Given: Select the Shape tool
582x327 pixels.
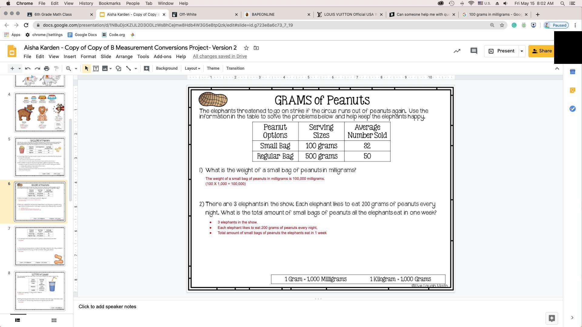Looking at the screenshot, I should [119, 68].
